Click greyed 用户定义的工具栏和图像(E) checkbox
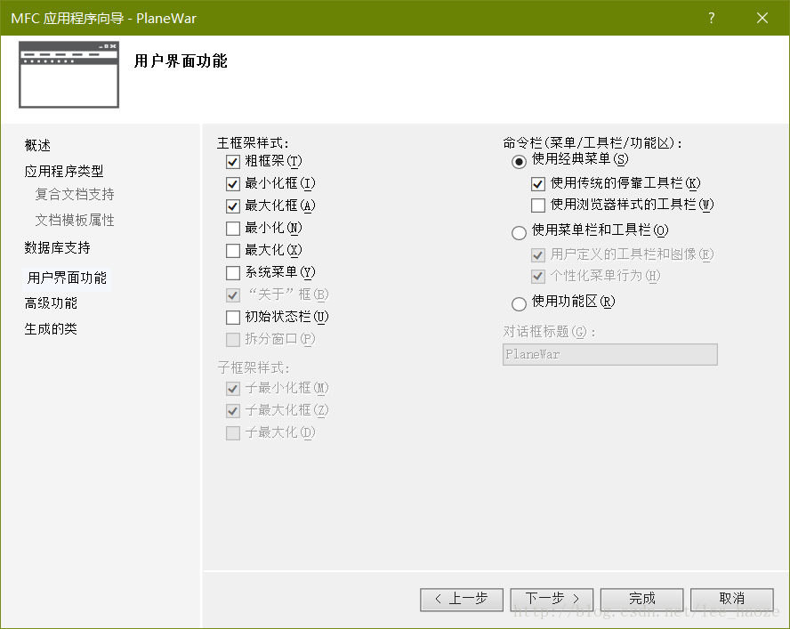 pyautogui.click(x=538, y=255)
